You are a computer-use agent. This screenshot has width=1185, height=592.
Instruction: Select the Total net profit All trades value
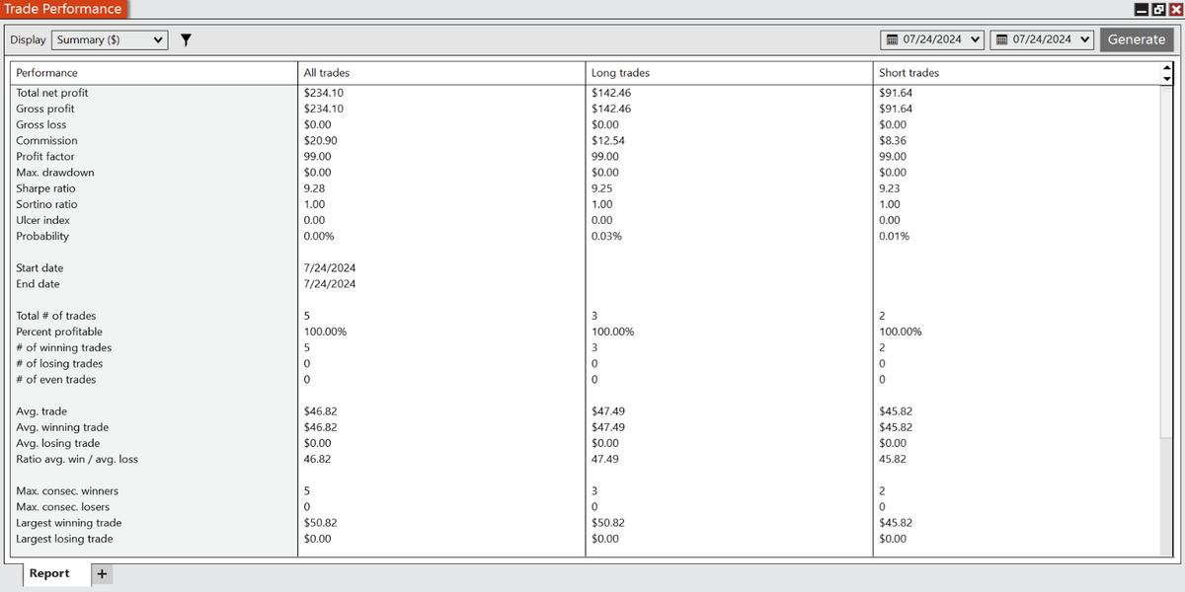click(324, 93)
